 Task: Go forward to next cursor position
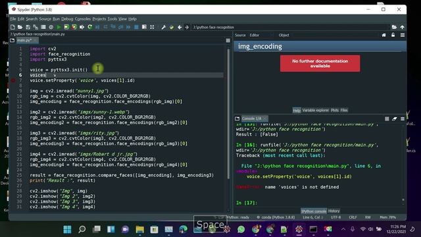(187, 27)
